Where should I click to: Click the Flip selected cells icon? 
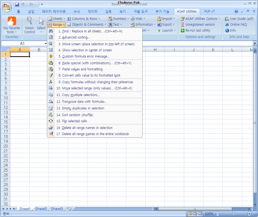click(x=51, y=121)
